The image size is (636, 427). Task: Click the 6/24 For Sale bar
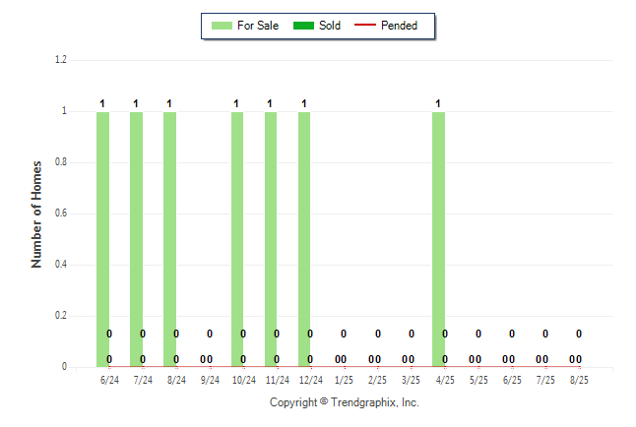(102, 239)
